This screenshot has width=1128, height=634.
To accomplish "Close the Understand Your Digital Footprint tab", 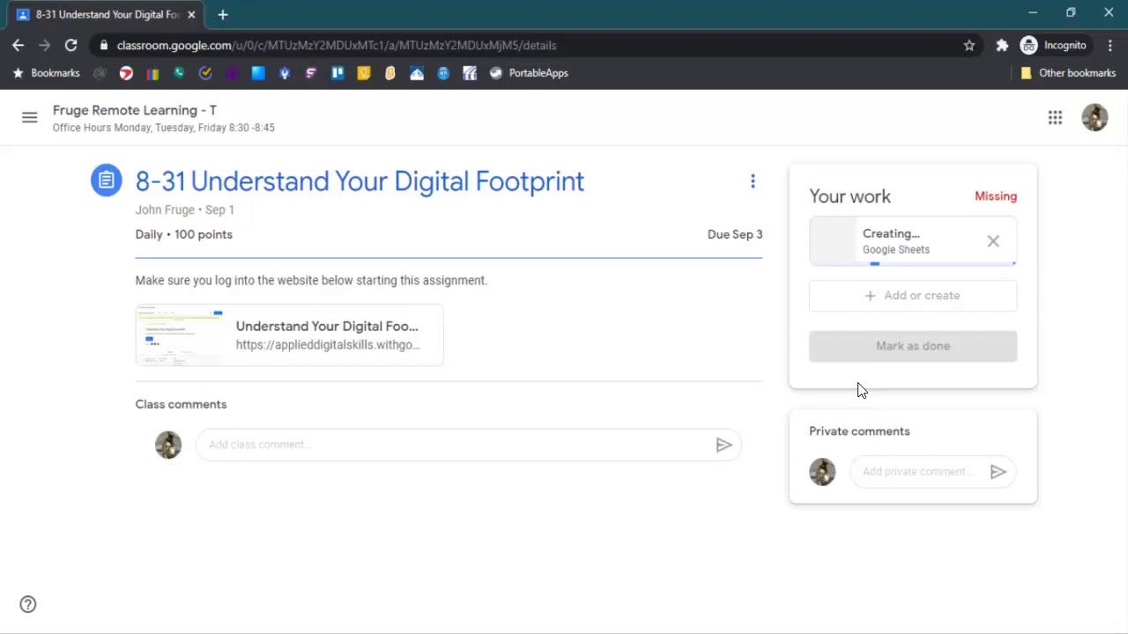I will pos(191,15).
